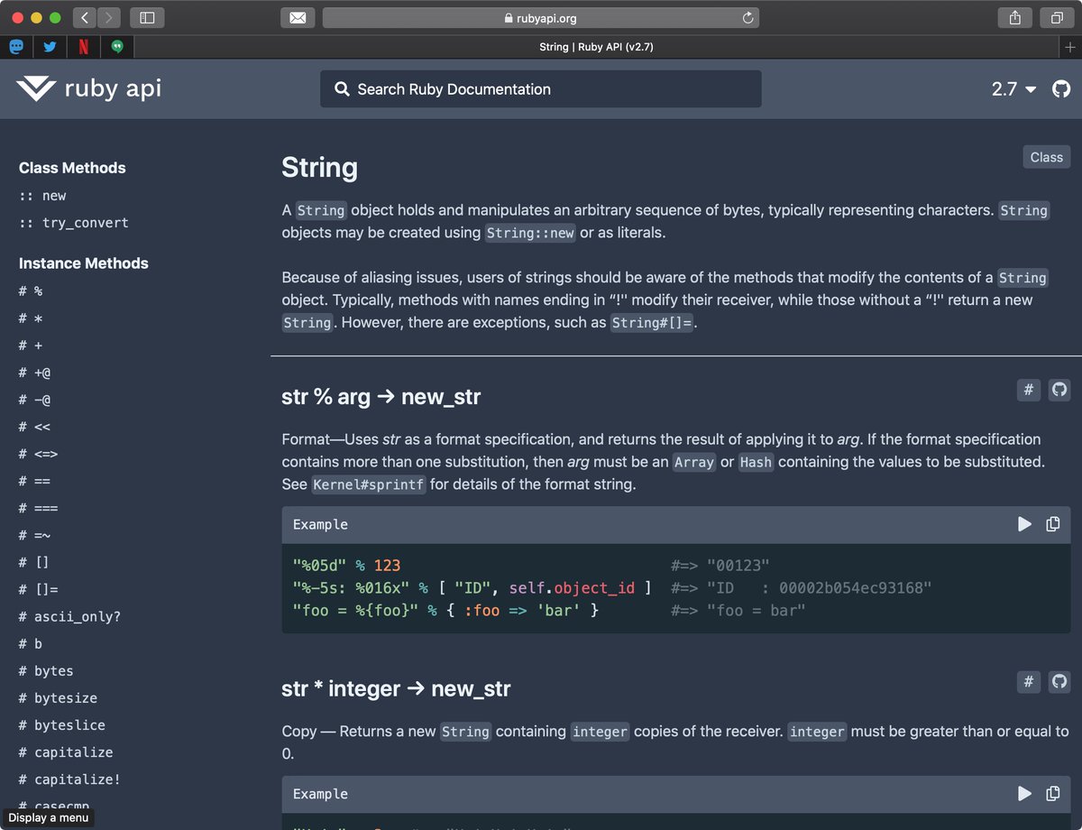Run the str % arg example with play icon
Viewport: 1082px width, 830px height.
click(1024, 523)
